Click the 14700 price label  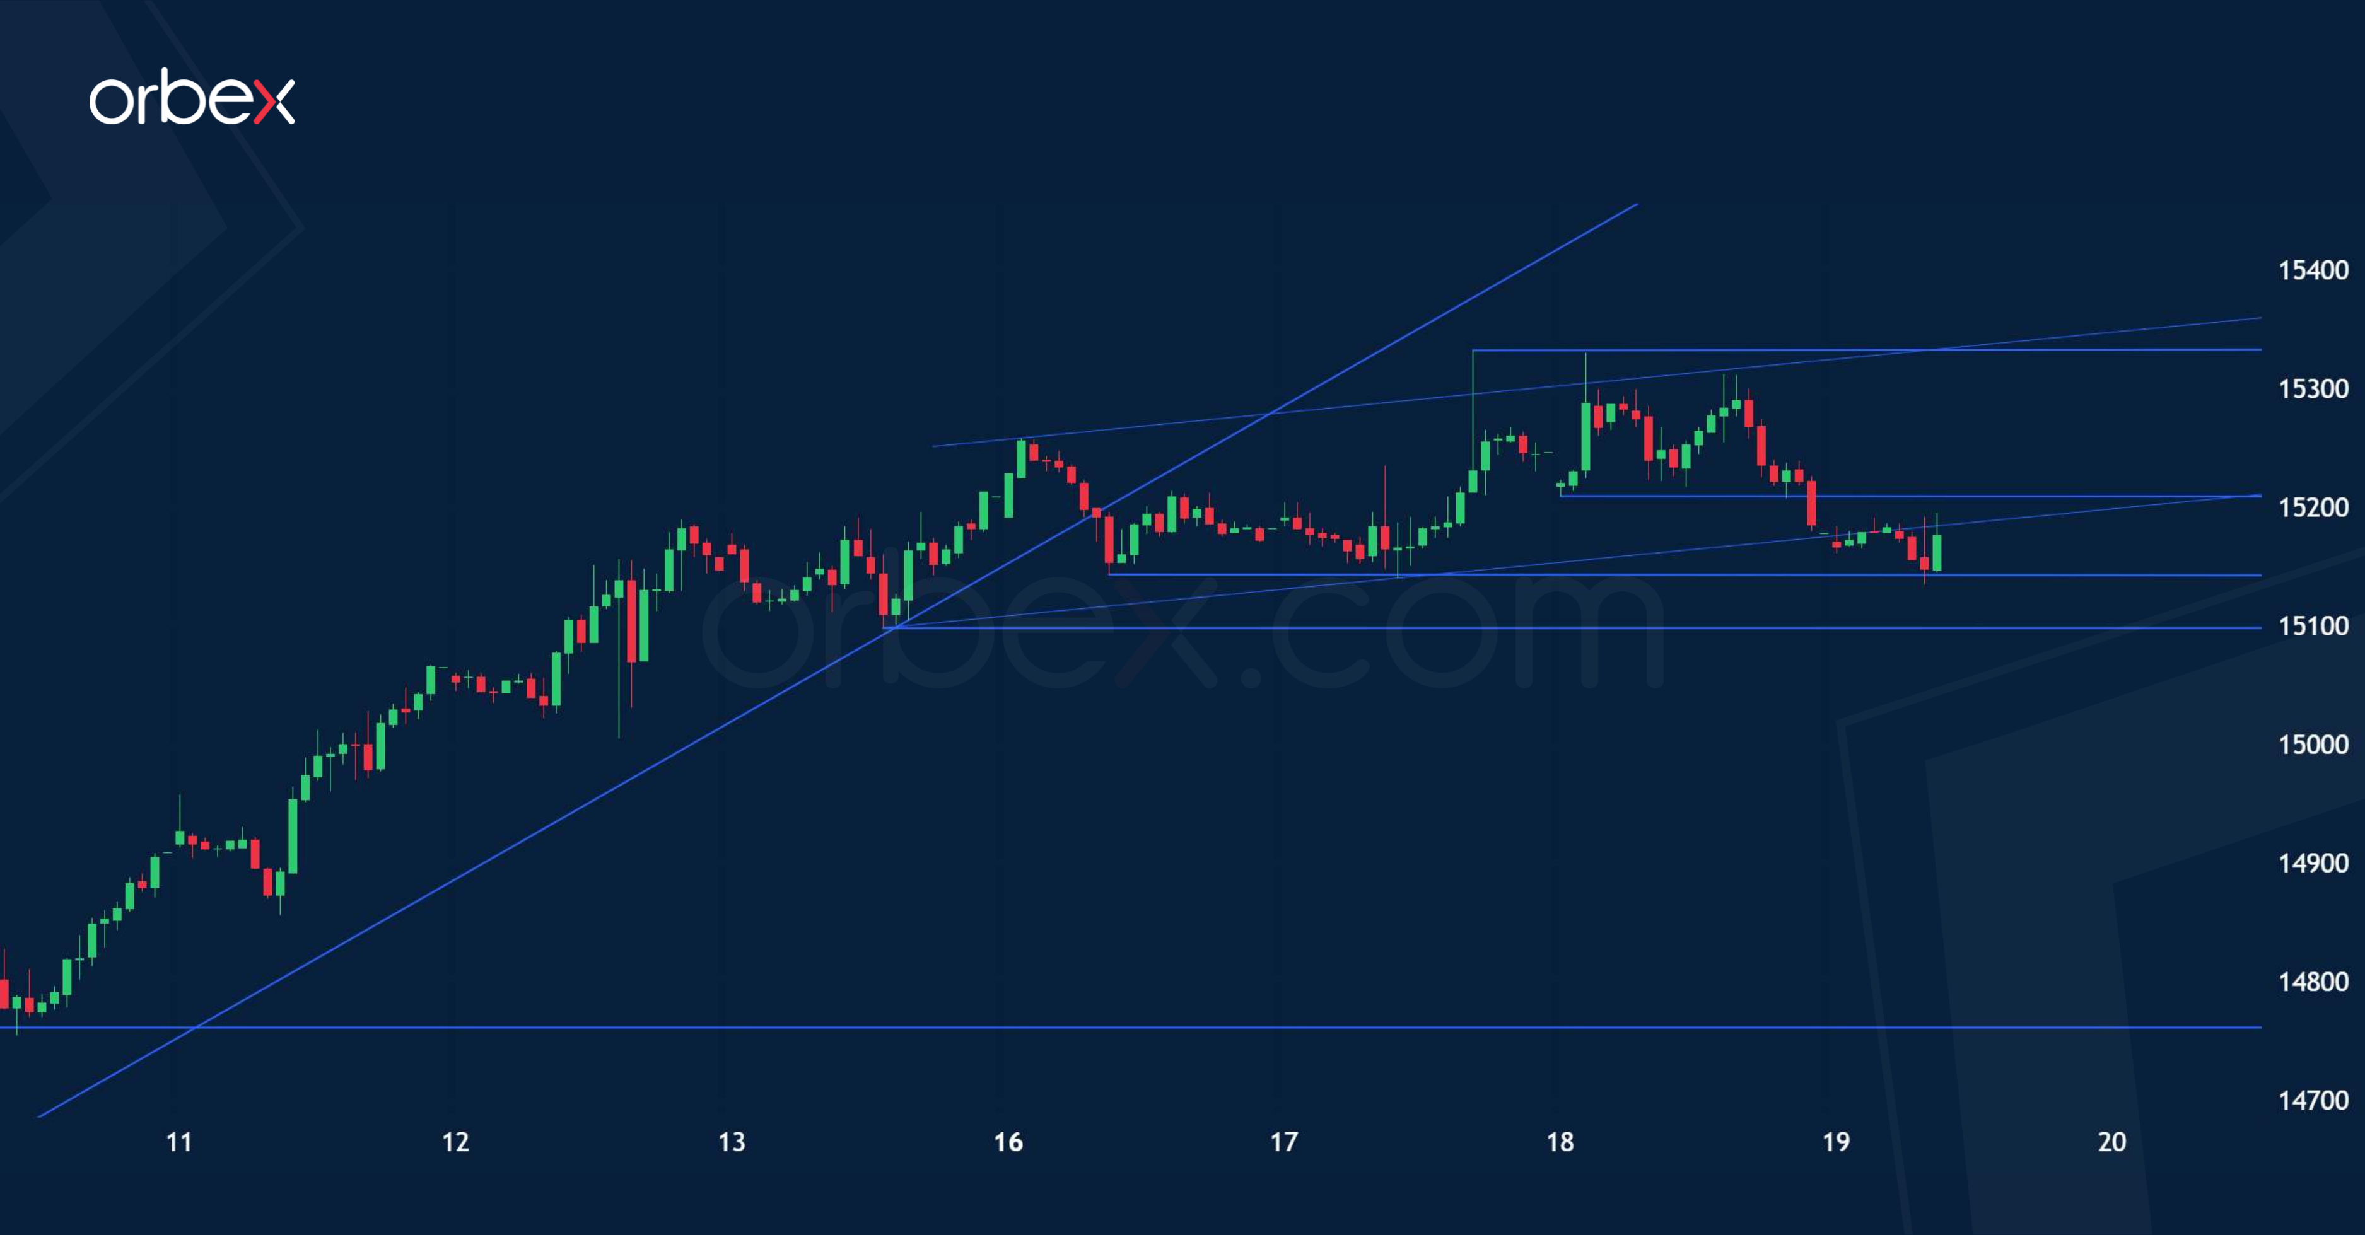[2312, 1101]
